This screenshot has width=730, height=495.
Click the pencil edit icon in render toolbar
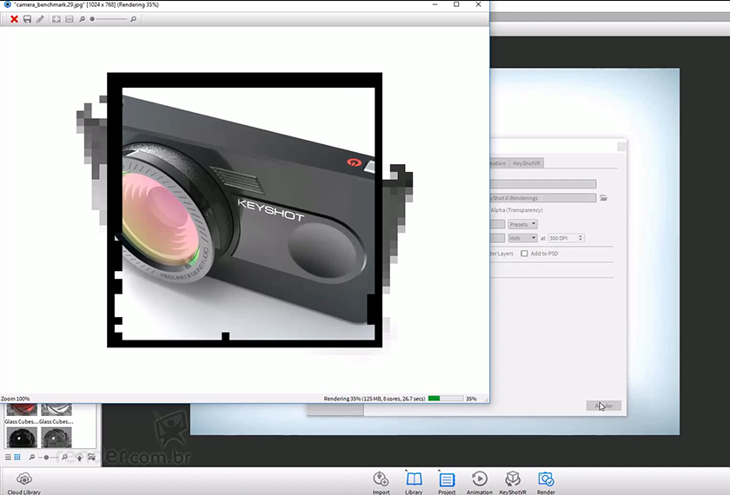tap(40, 19)
